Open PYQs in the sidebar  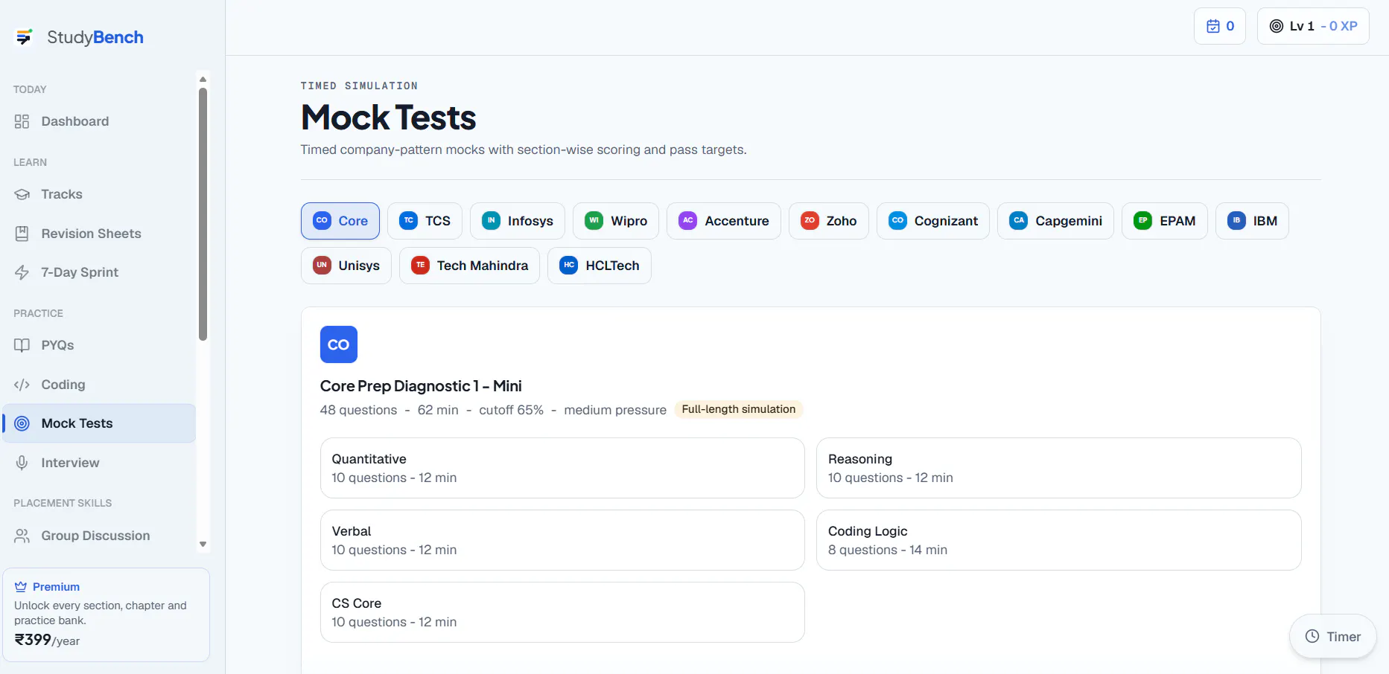(x=99, y=345)
